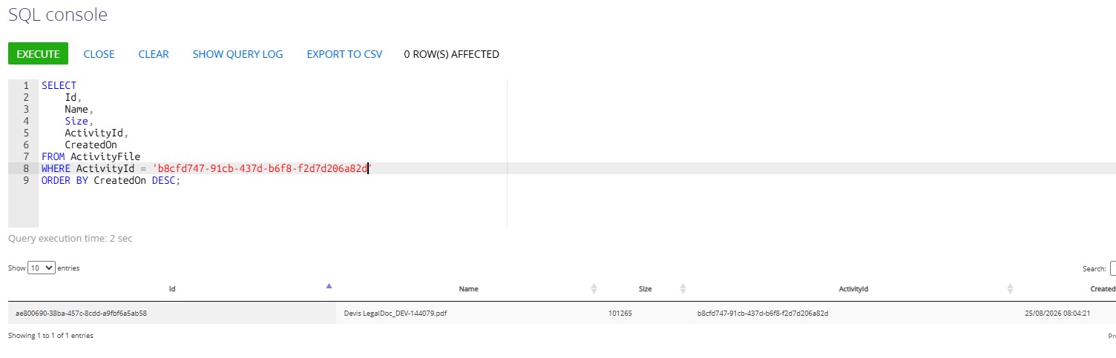The image size is (1116, 358).
Task: Sort by the Id column arrow
Action: tap(329, 286)
